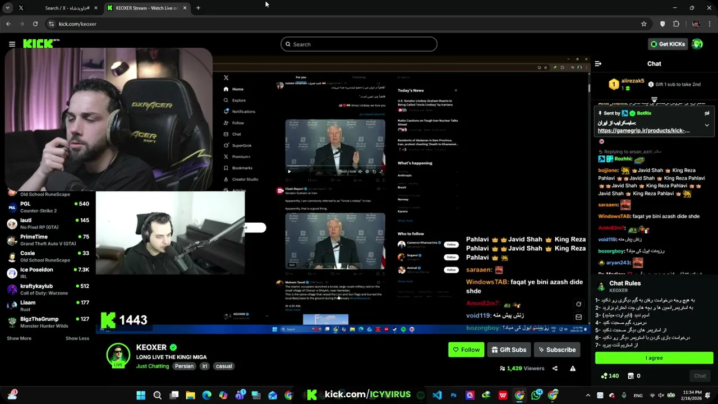Screen dimensions: 718x404
Task: Open PrimeTime channel in sidebar
Action: coord(48,240)
